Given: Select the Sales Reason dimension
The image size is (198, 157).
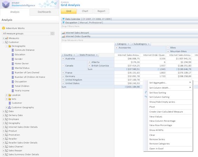Looking at the screenshot, I should (x=15, y=150).
